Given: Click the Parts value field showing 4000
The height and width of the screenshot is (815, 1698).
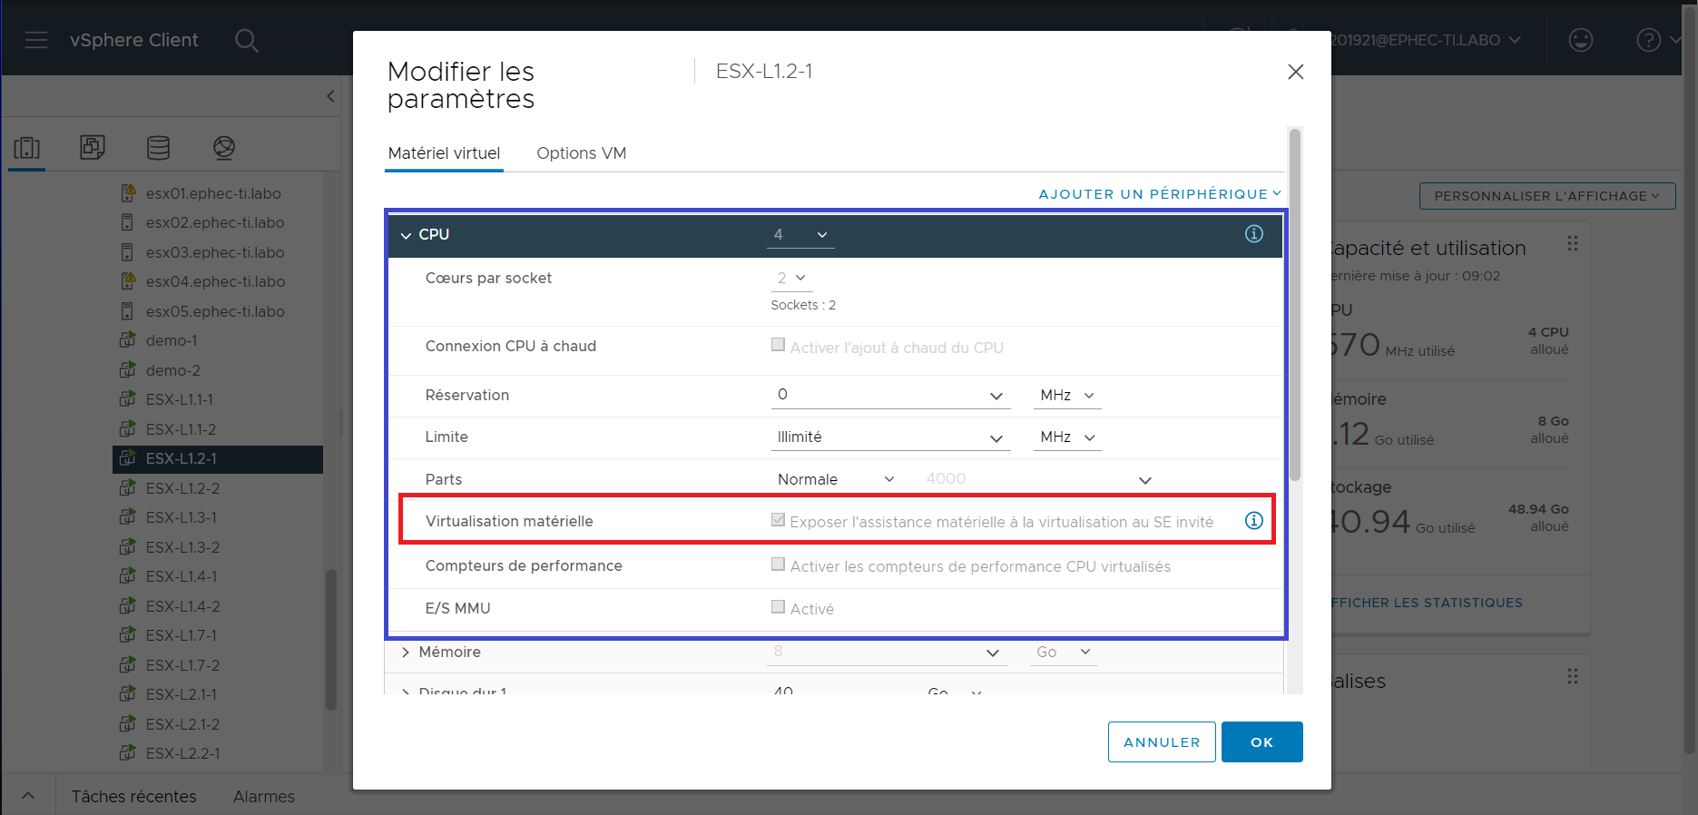Looking at the screenshot, I should tap(1038, 479).
